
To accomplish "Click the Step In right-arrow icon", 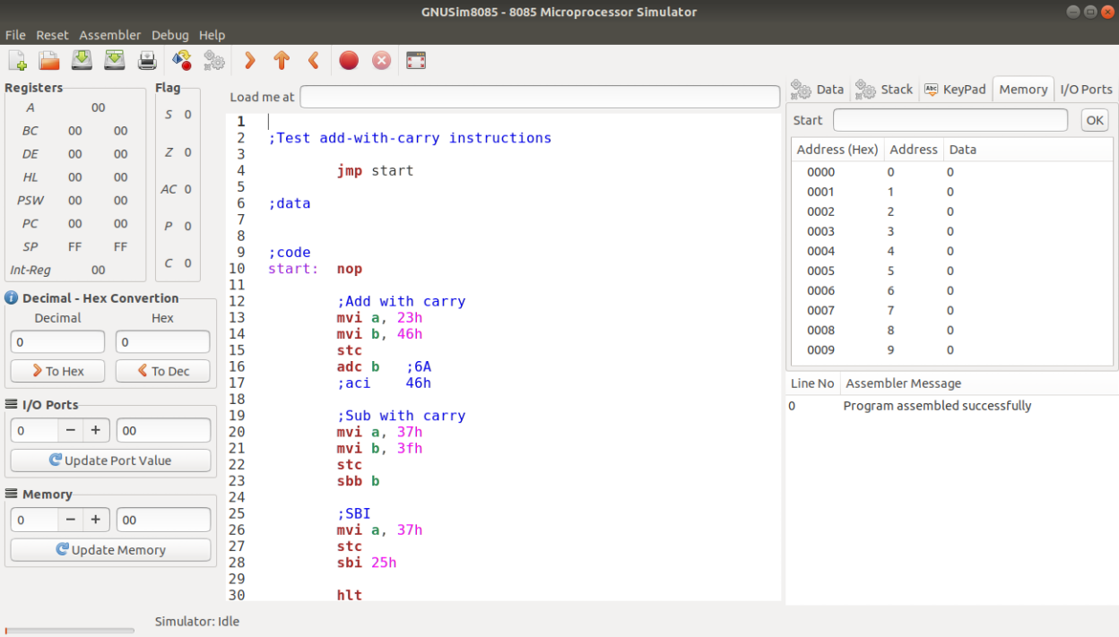I will click(x=250, y=61).
